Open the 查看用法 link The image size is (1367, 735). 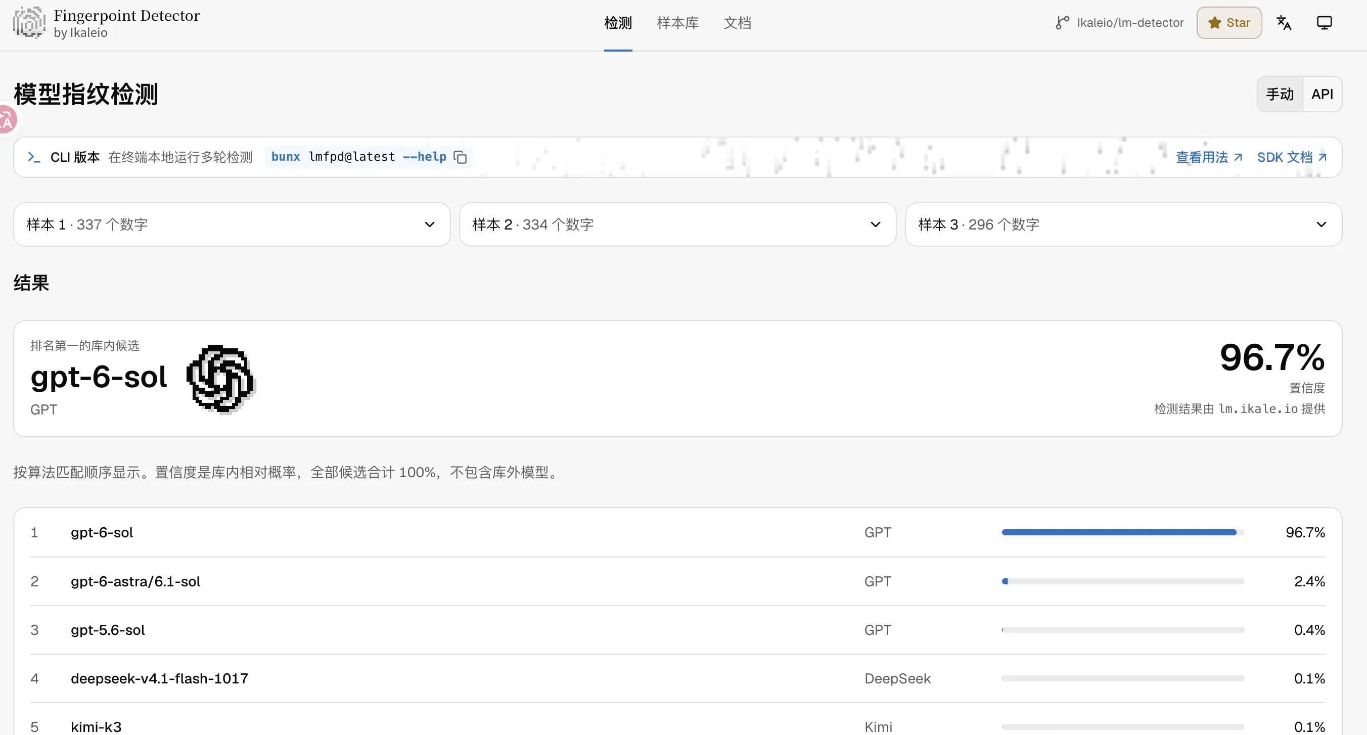(x=1208, y=157)
